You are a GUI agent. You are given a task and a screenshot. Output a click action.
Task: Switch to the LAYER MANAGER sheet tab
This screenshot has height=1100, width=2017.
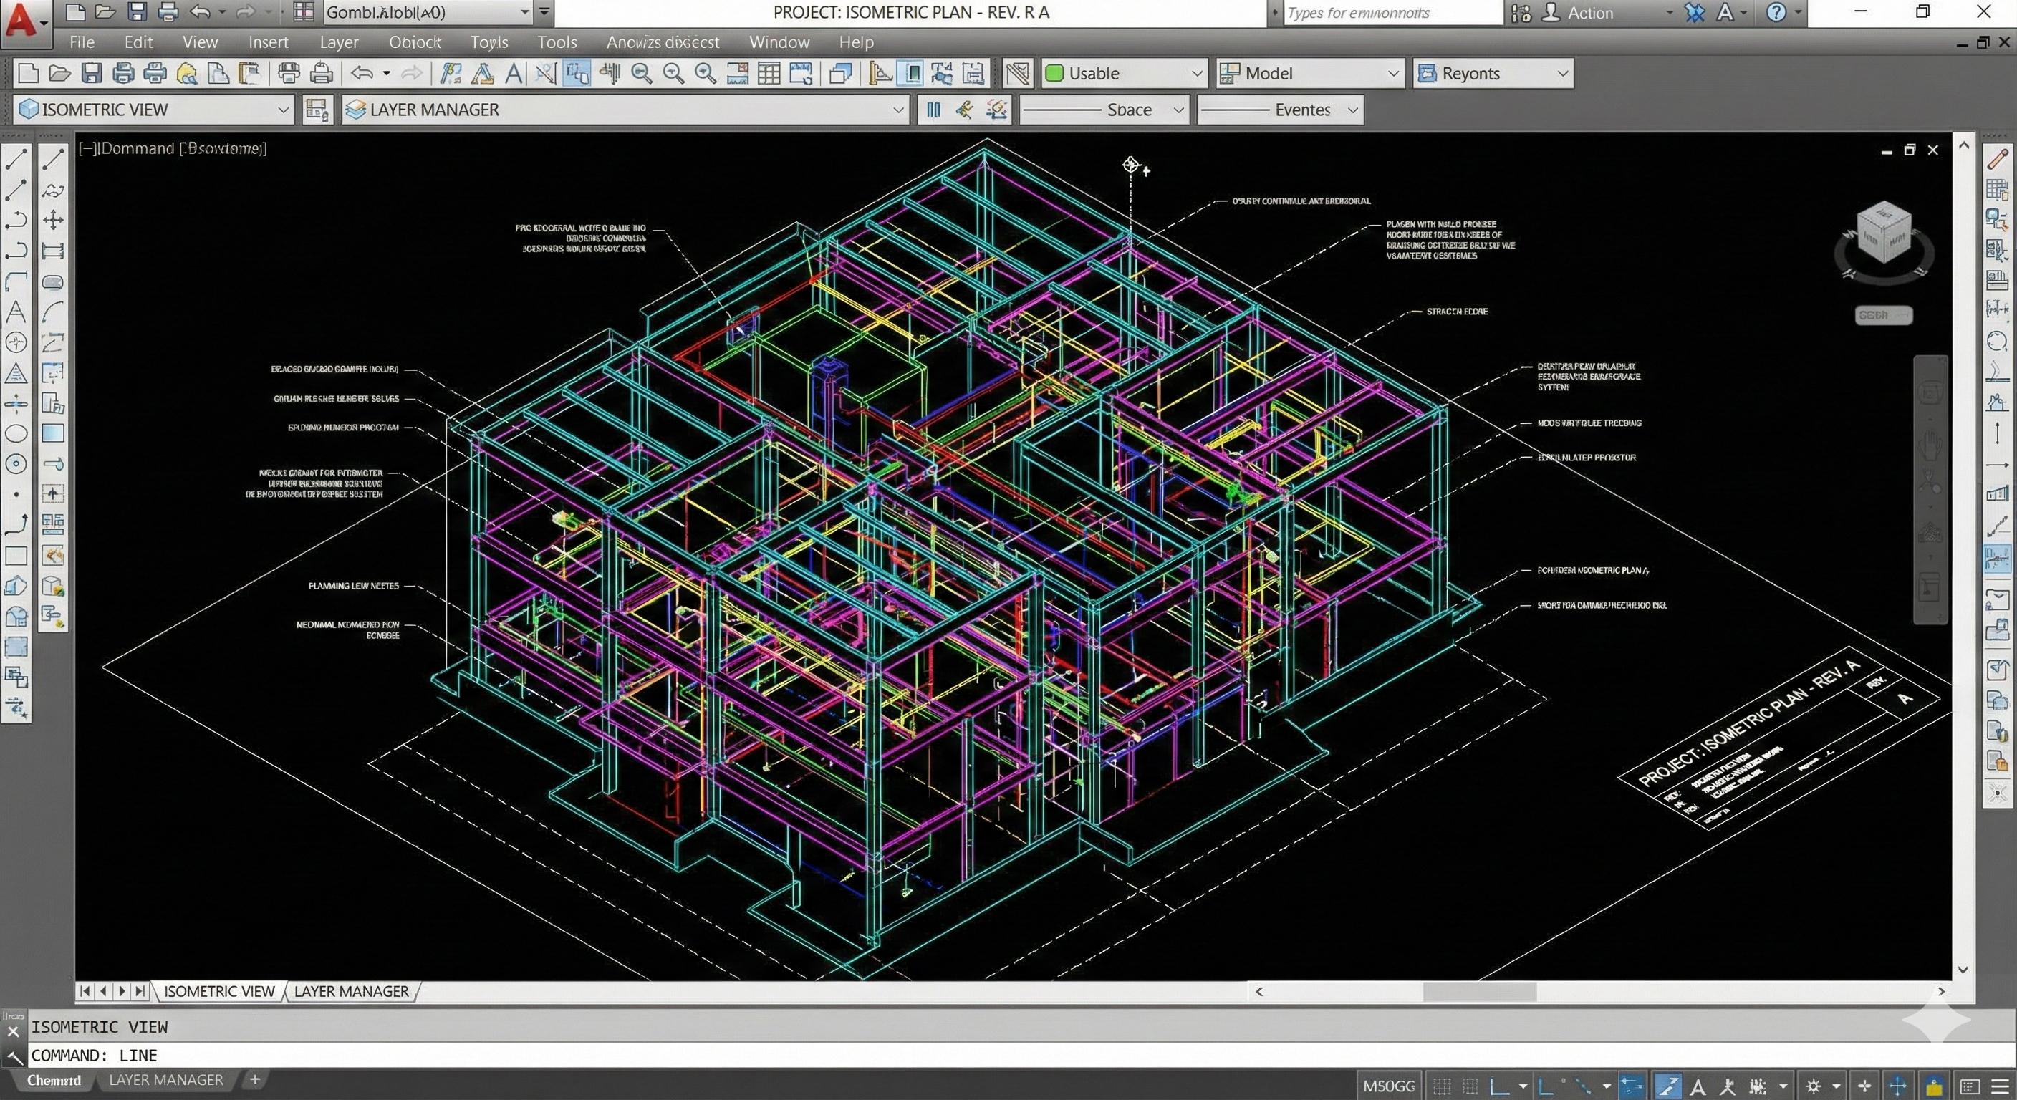click(x=352, y=992)
